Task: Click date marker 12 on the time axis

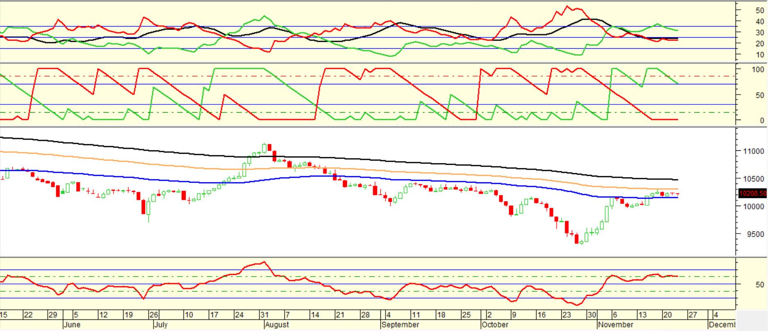Action: point(103,315)
